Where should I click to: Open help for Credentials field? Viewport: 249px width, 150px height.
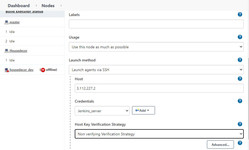pos(240,101)
